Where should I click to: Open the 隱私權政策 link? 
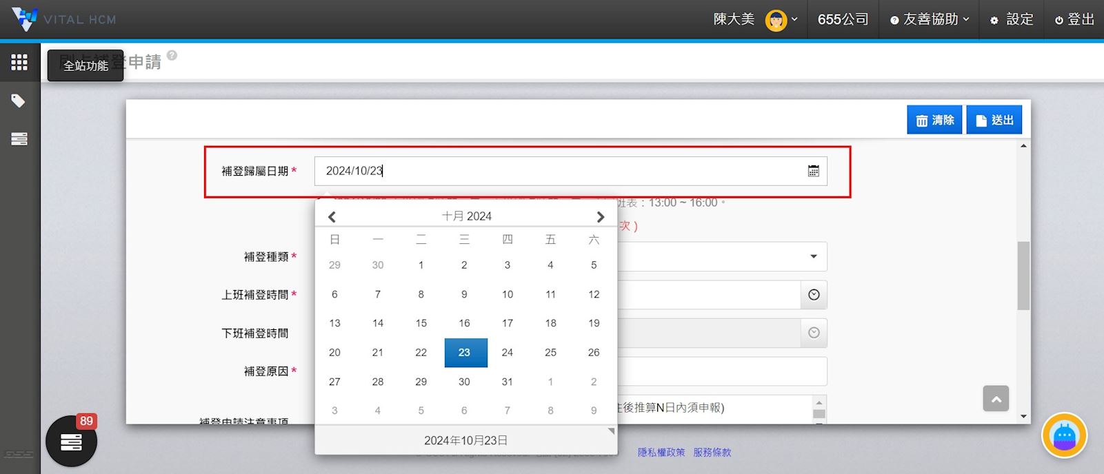(x=661, y=453)
